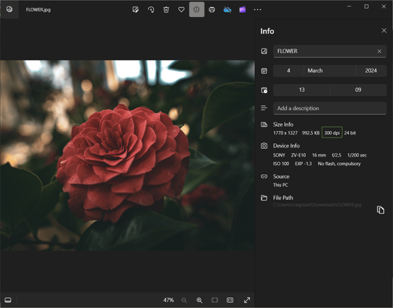Screen dimensions: 393x308
Task: Click the SONY manufacturer text
Action: pyautogui.click(x=279, y=155)
